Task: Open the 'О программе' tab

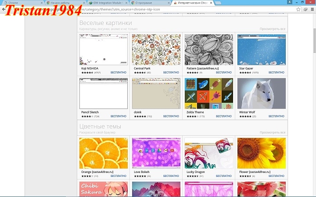Action: 149,3
